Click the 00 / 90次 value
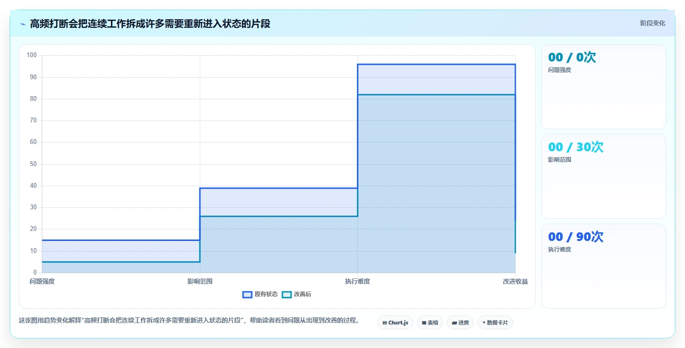 tap(576, 237)
